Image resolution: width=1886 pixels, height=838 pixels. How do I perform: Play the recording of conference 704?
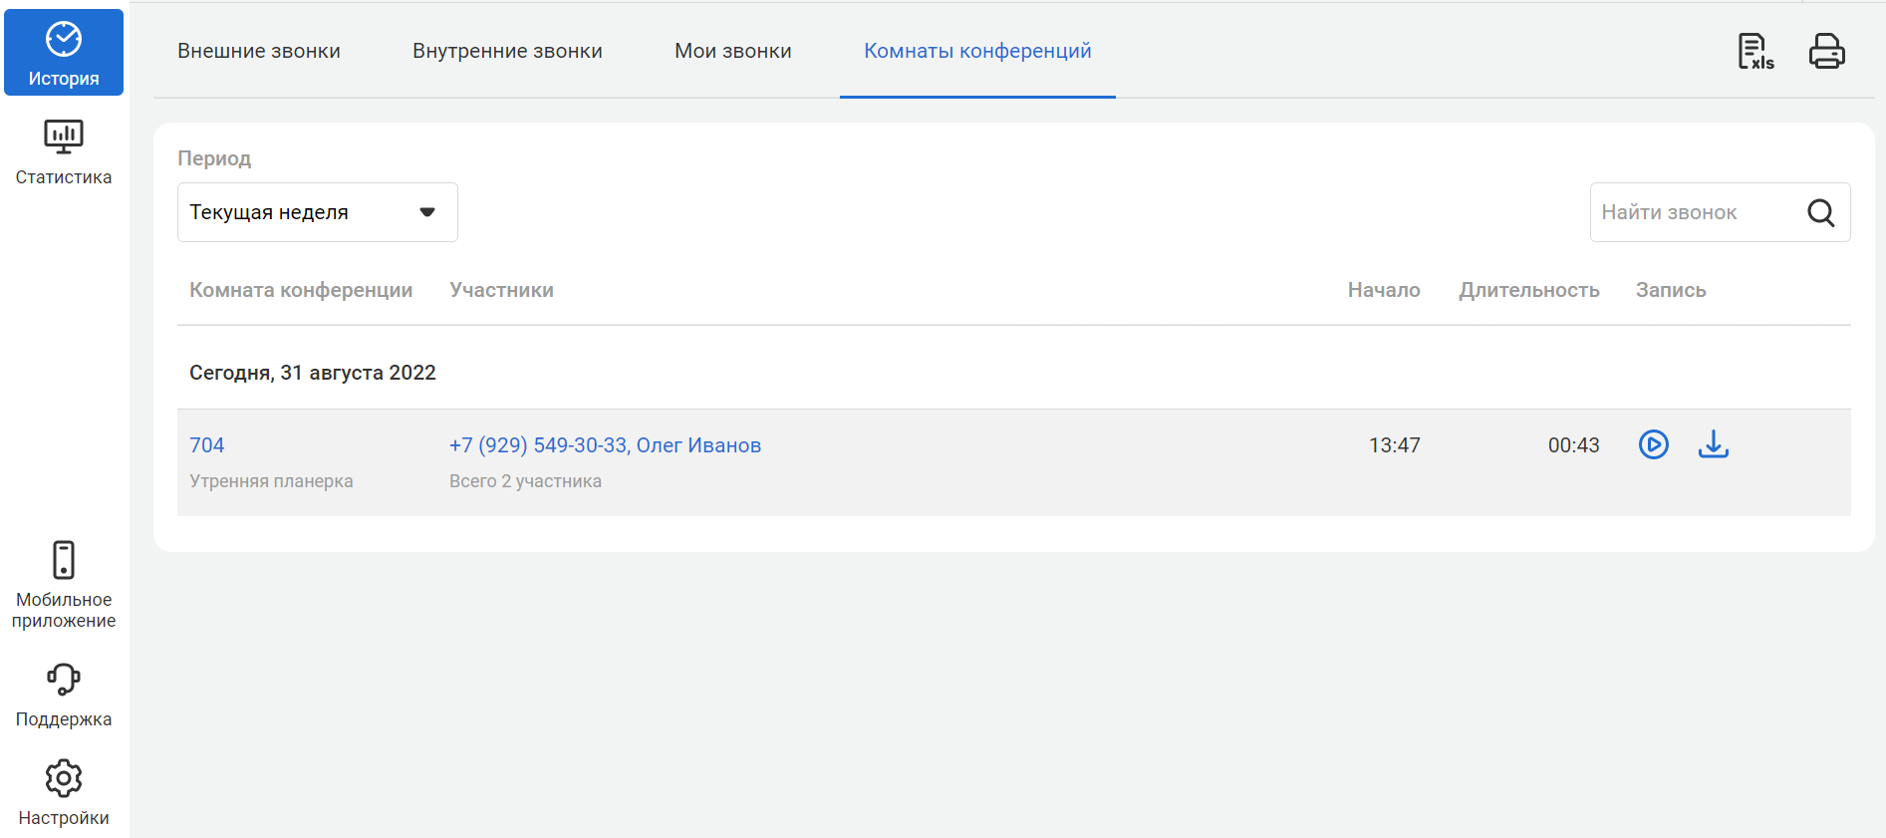1653,444
